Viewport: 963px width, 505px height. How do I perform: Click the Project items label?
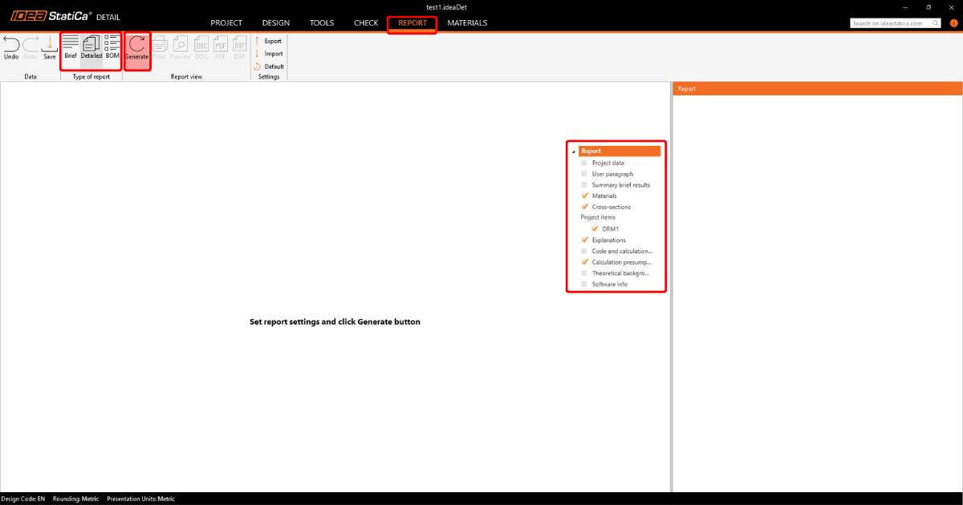[598, 217]
